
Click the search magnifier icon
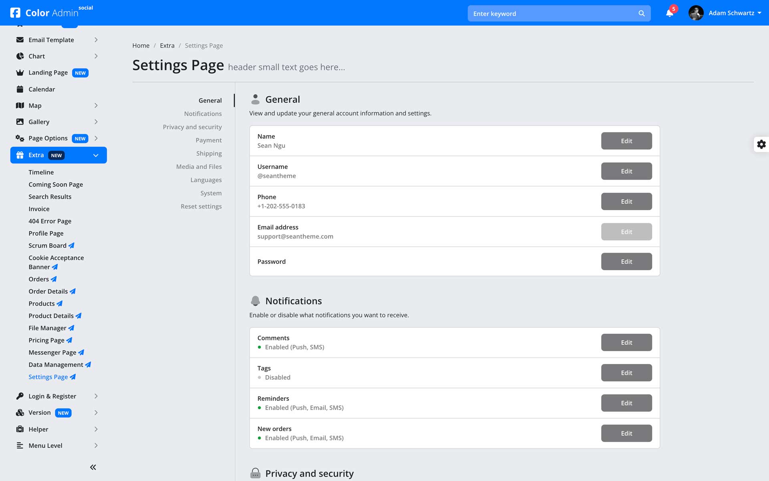pos(641,13)
